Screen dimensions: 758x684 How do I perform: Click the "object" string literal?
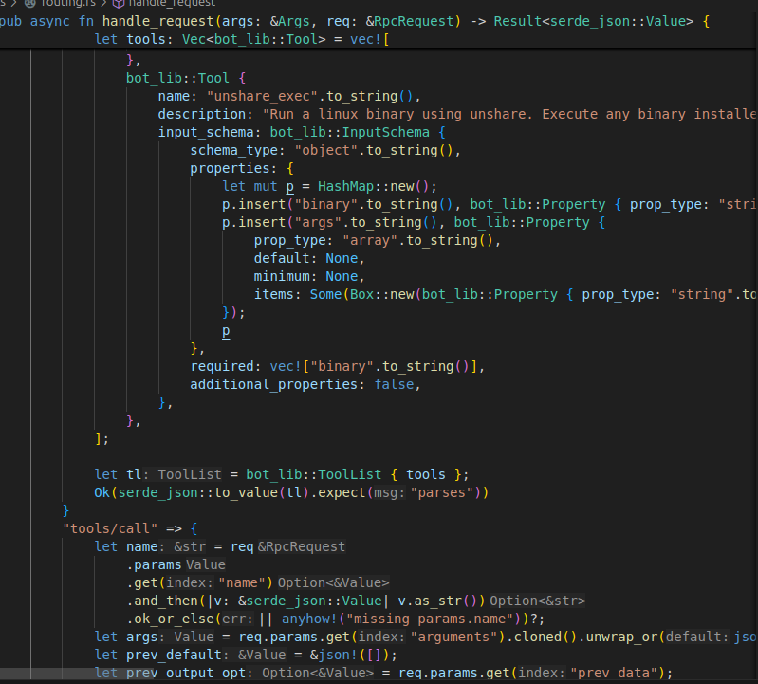click(325, 150)
